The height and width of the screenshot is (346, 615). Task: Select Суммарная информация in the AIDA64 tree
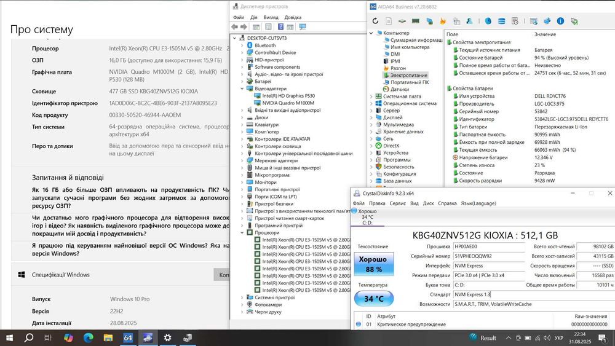(x=416, y=40)
